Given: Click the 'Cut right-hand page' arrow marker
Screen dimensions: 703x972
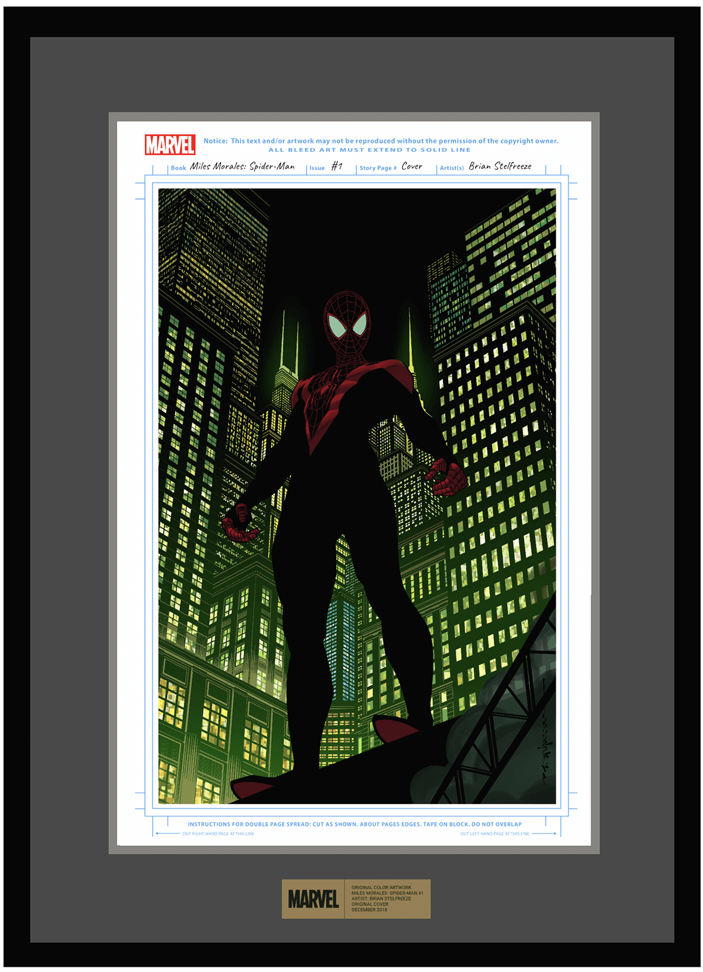Looking at the screenshot, I should coord(168,833).
